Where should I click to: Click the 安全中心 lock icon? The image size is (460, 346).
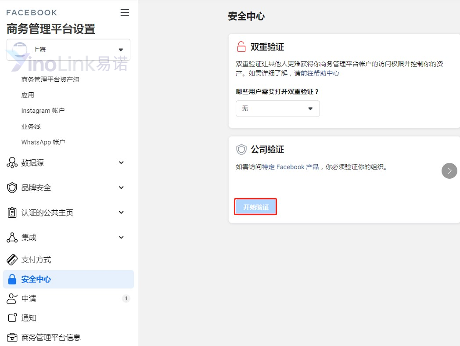12,279
